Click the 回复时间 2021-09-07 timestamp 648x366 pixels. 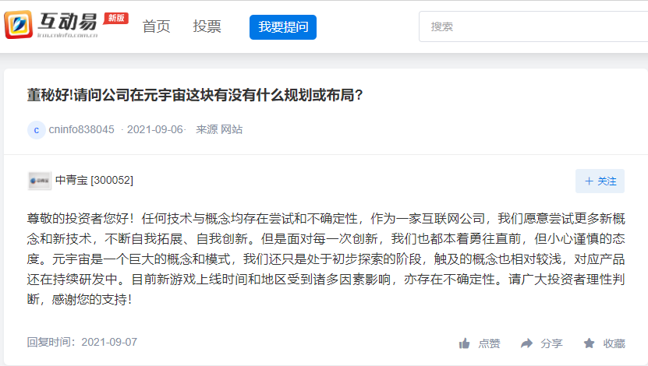(x=82, y=342)
